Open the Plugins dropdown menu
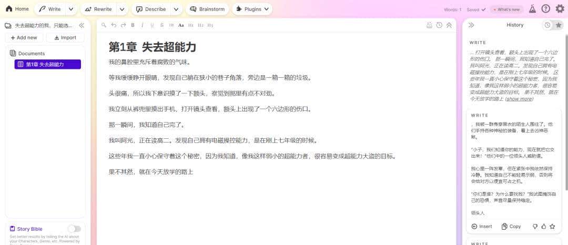This screenshot has height=245, width=568. coord(252,9)
